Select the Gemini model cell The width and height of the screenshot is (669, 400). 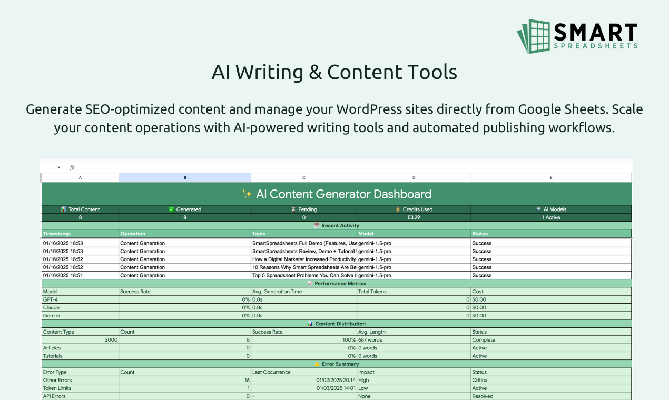coord(80,316)
